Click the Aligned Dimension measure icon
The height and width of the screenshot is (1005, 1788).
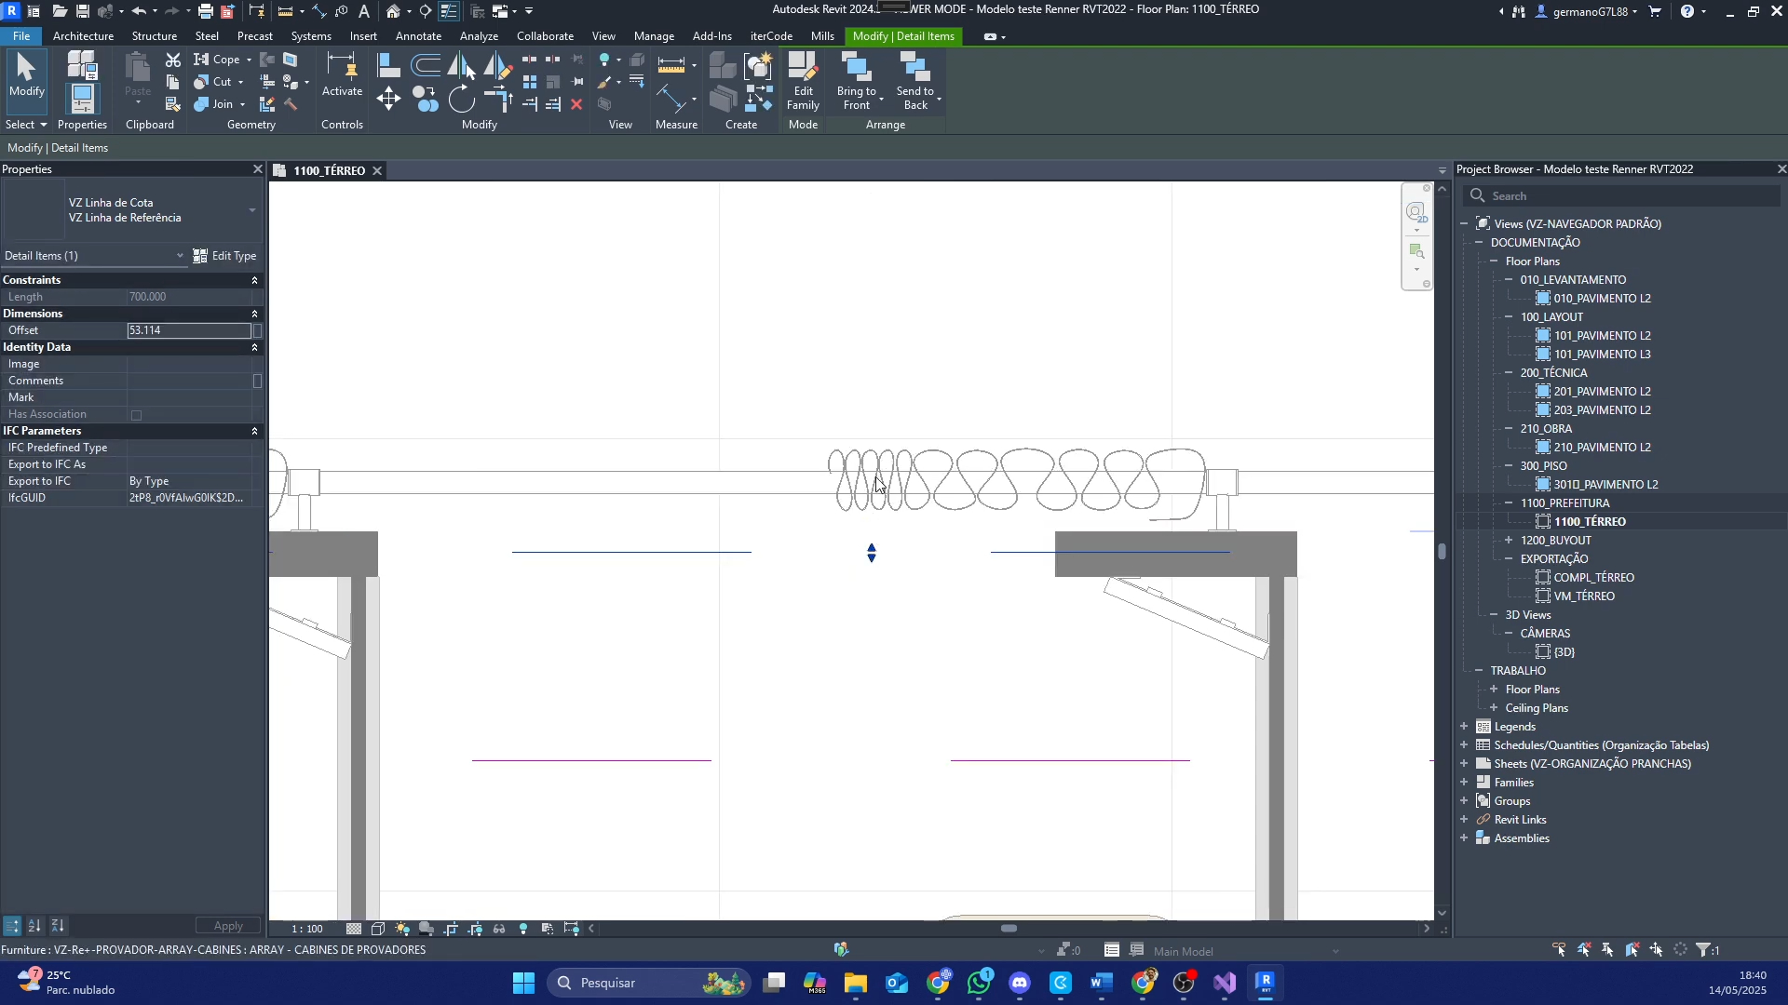point(671,64)
